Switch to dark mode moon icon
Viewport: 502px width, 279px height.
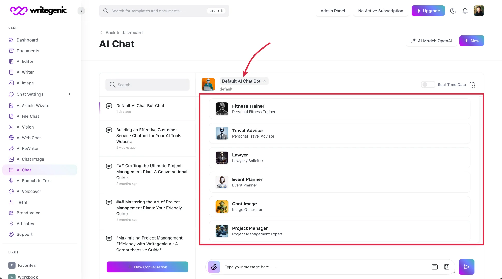pyautogui.click(x=453, y=11)
